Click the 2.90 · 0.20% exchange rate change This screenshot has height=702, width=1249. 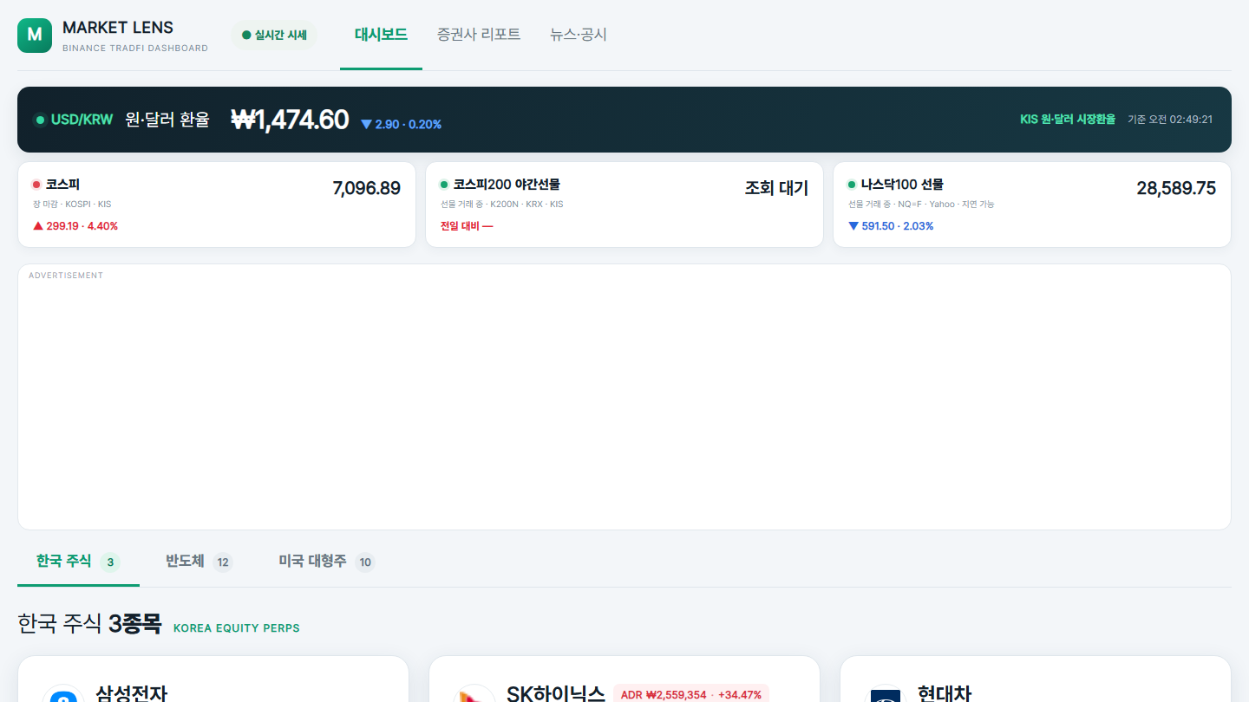[x=402, y=124]
